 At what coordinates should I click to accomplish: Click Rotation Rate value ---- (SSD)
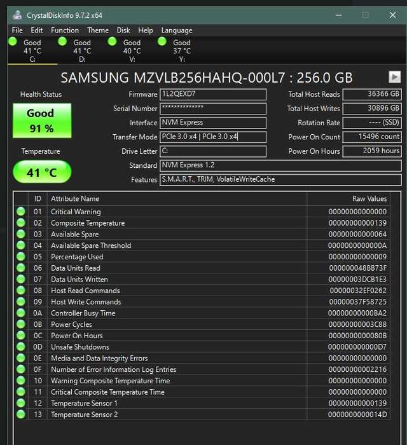372,123
